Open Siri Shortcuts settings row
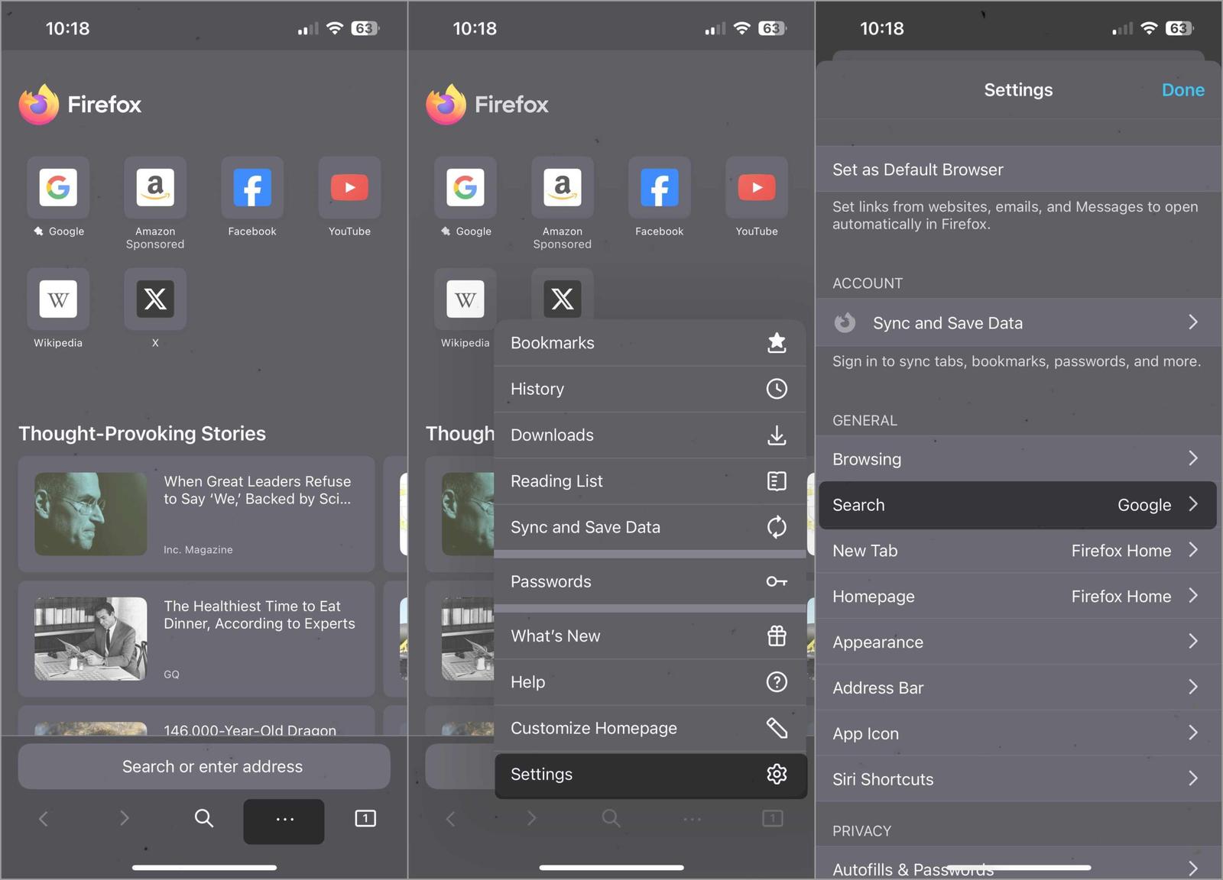Screen dimensions: 1223x880 [1019, 780]
